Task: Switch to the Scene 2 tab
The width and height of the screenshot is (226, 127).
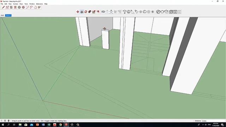Action: tap(8, 15)
